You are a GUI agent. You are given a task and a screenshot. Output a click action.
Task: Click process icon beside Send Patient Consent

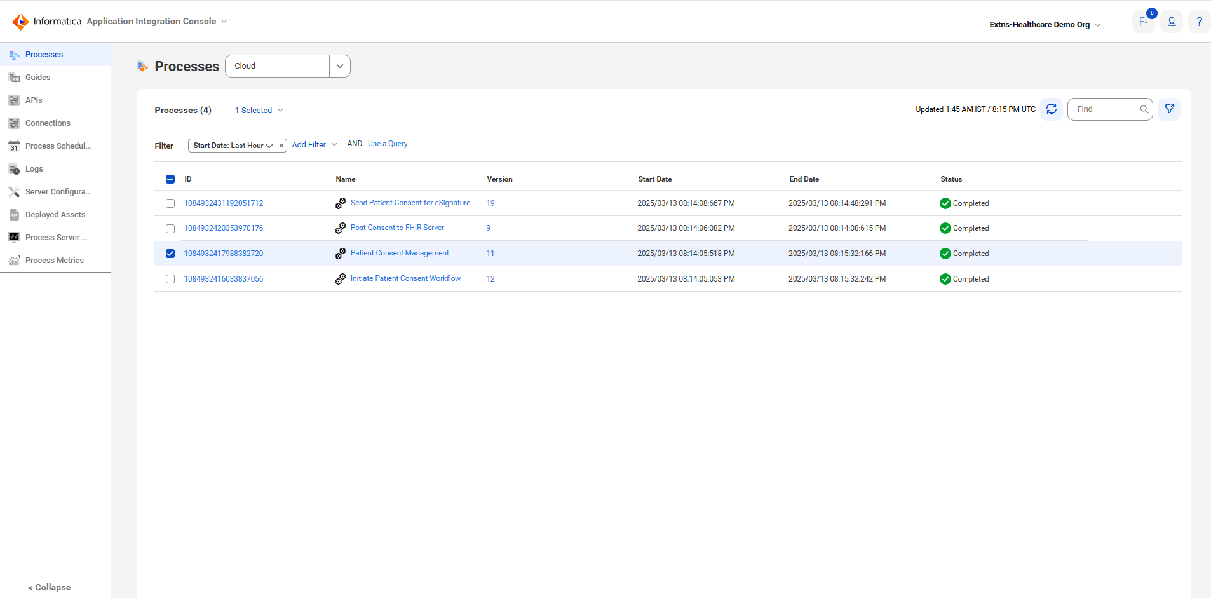click(x=341, y=203)
